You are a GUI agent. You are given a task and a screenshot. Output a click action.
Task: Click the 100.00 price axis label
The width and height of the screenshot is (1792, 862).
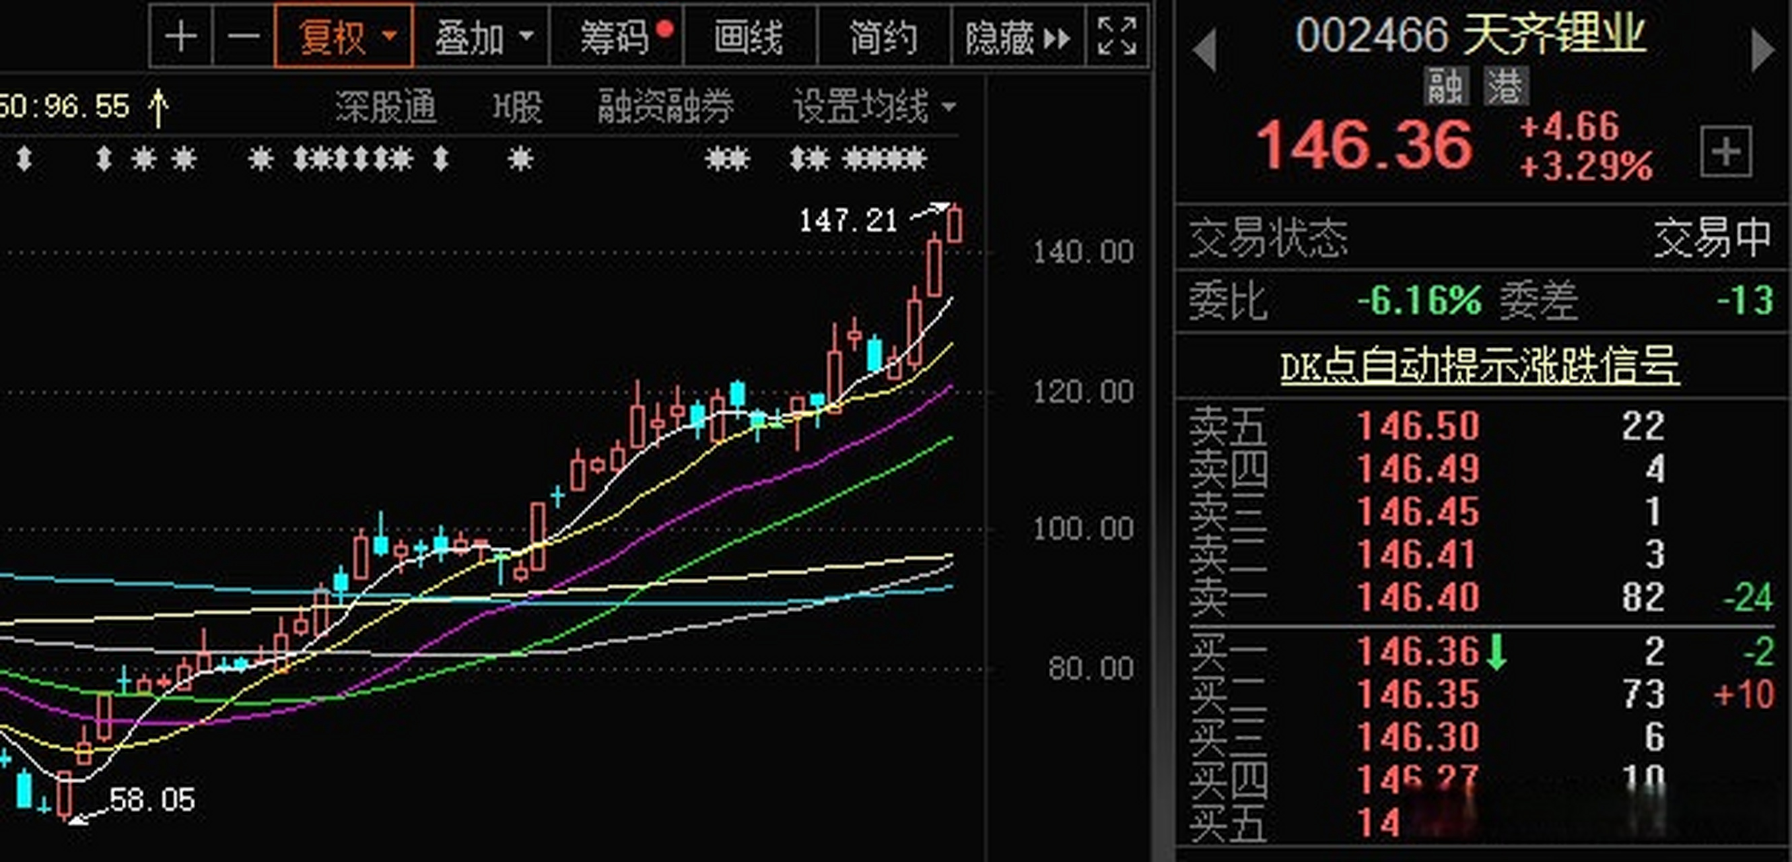click(x=1083, y=529)
